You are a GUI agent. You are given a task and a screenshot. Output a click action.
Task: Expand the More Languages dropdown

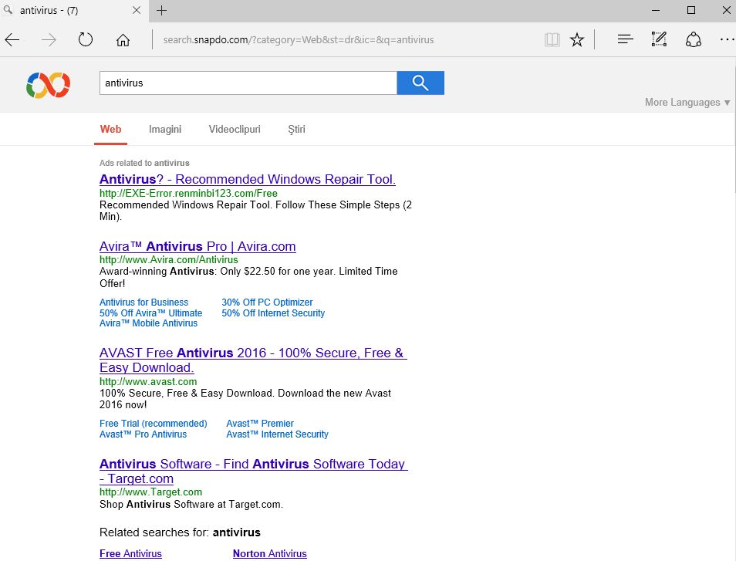click(687, 103)
